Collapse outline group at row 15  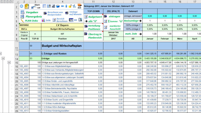click(9, 63)
